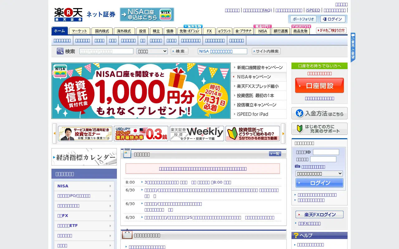
Task: Open the iSPEED link in top bar
Action: [x=313, y=10]
